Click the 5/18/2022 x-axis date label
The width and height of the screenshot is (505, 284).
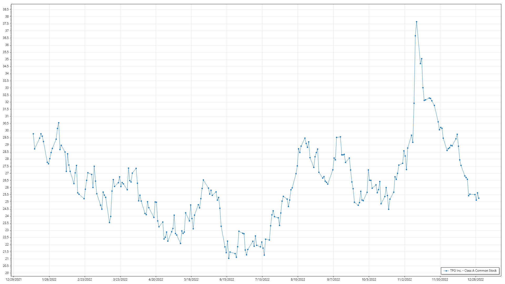tap(191, 280)
